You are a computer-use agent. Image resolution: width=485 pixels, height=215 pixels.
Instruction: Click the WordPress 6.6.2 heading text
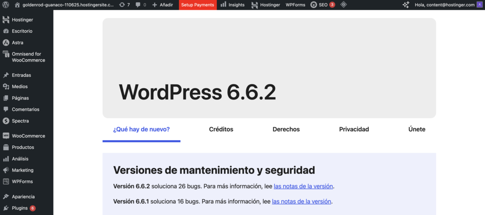pos(198,92)
